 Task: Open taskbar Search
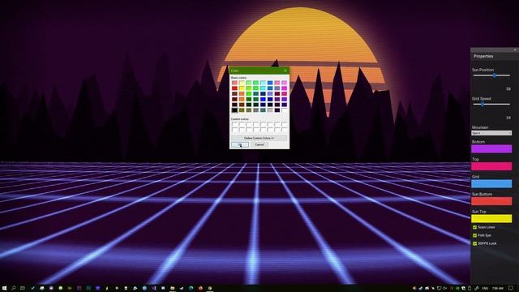pyautogui.click(x=14, y=289)
